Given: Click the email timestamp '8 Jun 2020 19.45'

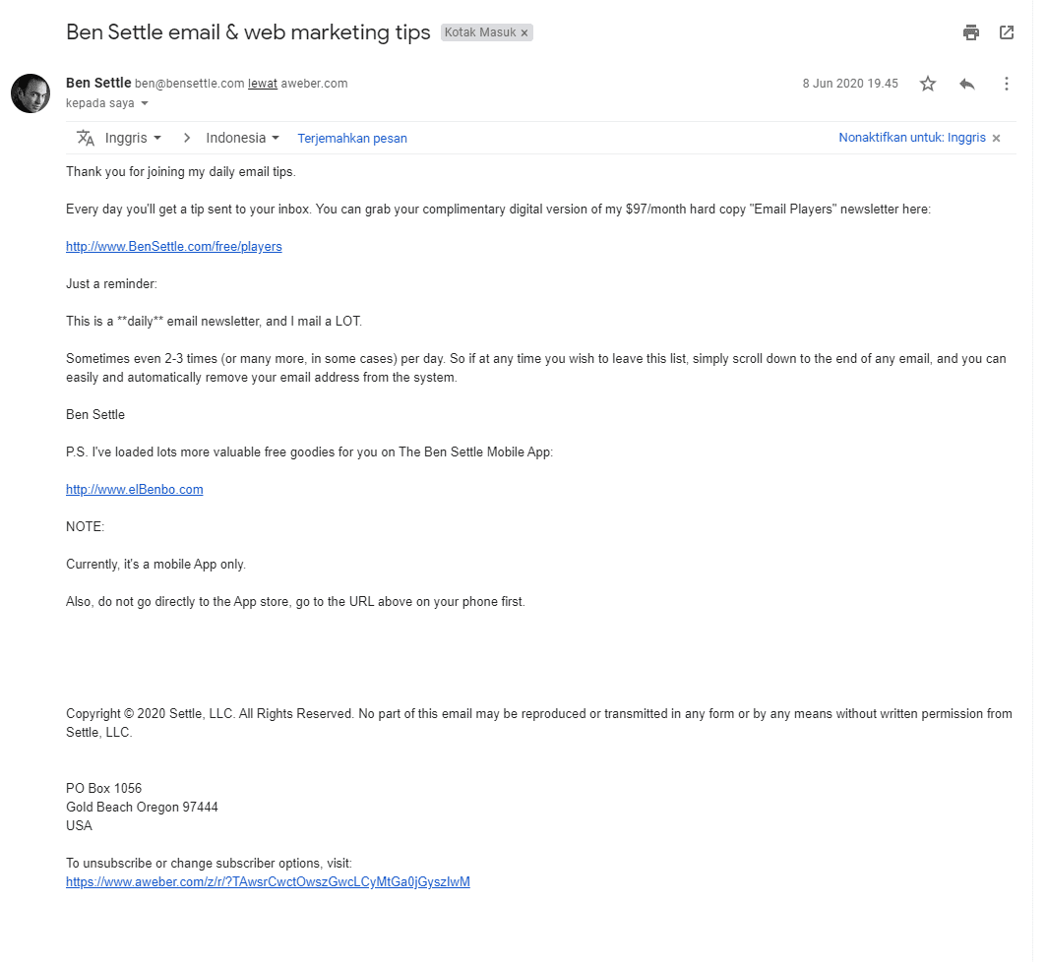Looking at the screenshot, I should tap(849, 84).
